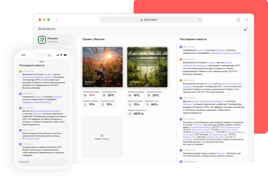Viewport: 268px width, 180px height.
Task: Click droplet icon beside 80% soil humidity
Action: coord(147,105)
